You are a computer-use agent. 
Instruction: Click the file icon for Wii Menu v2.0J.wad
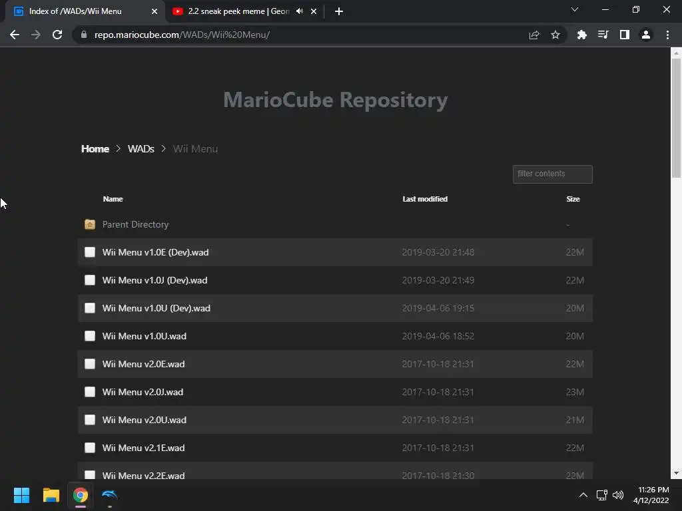point(90,391)
